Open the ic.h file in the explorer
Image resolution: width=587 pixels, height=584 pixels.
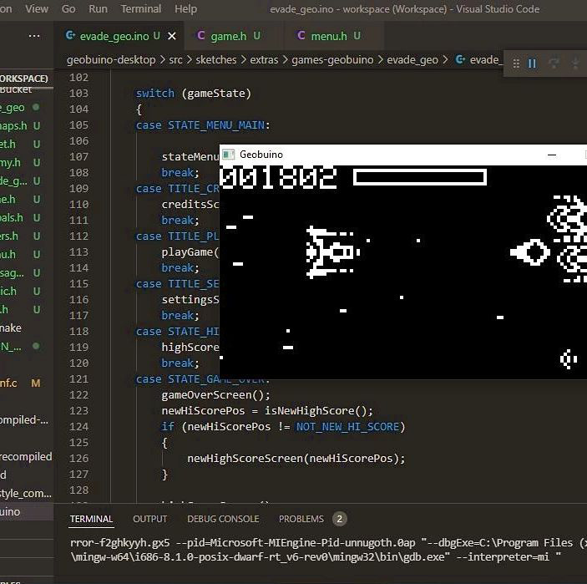click(8, 291)
